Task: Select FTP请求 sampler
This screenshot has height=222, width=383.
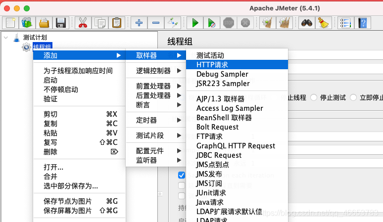Action: pos(237,136)
